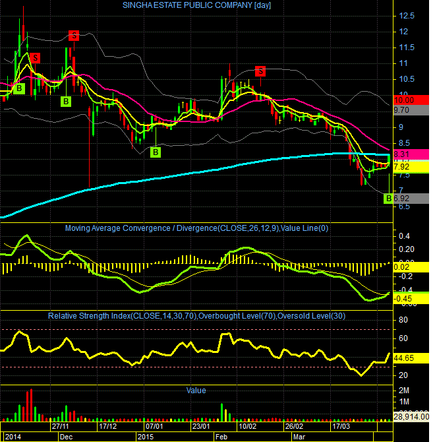Click the yellow 44.65 RSI value label

pyautogui.click(x=411, y=358)
